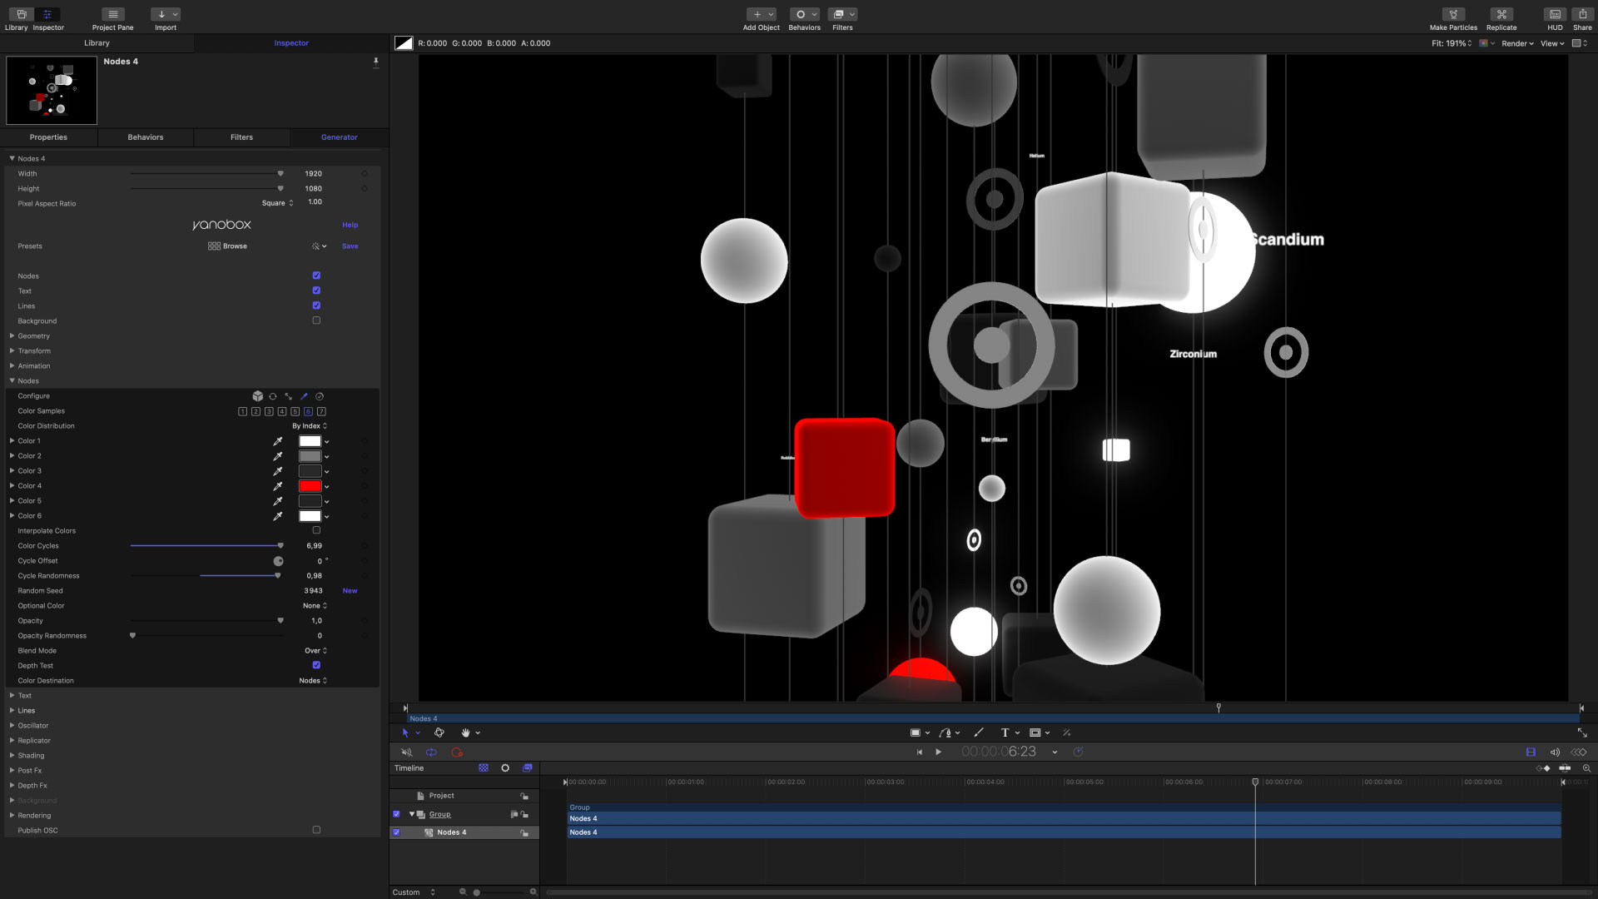
Task: Play the project
Action: click(939, 752)
